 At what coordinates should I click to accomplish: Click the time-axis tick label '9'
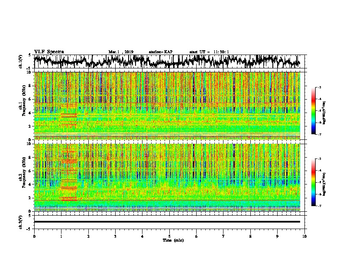(x=277, y=236)
